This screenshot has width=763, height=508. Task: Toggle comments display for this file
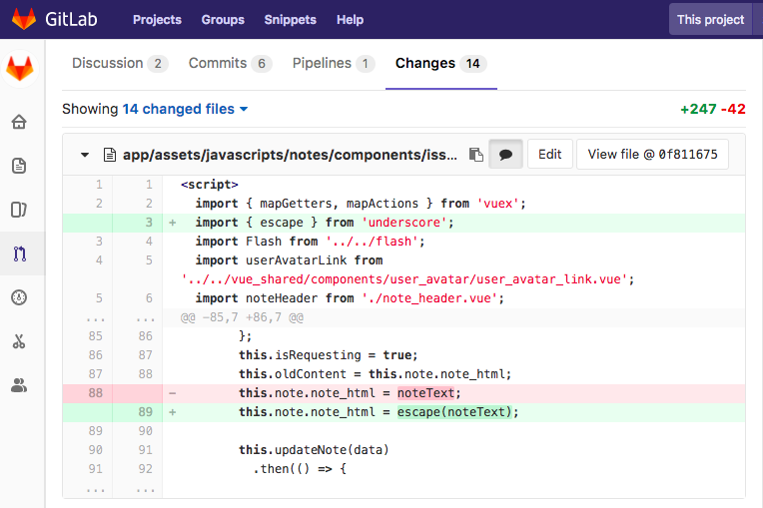pos(505,155)
